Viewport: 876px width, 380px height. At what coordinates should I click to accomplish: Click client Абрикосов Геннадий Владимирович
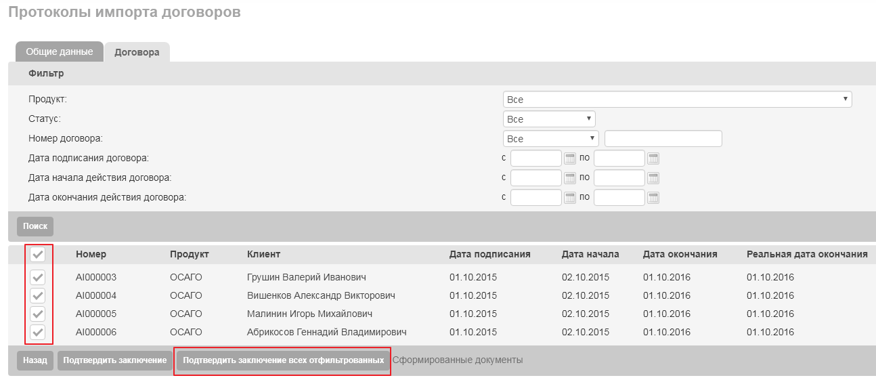(x=327, y=332)
